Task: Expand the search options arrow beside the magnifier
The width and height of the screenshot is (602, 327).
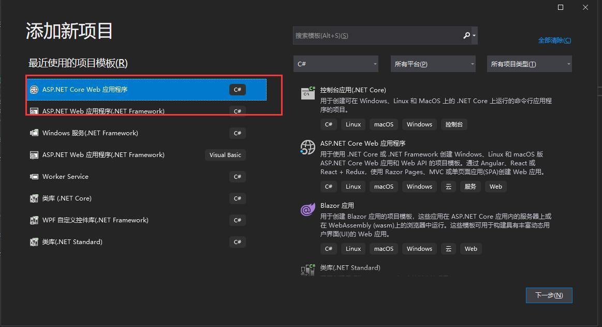Action: 475,35
